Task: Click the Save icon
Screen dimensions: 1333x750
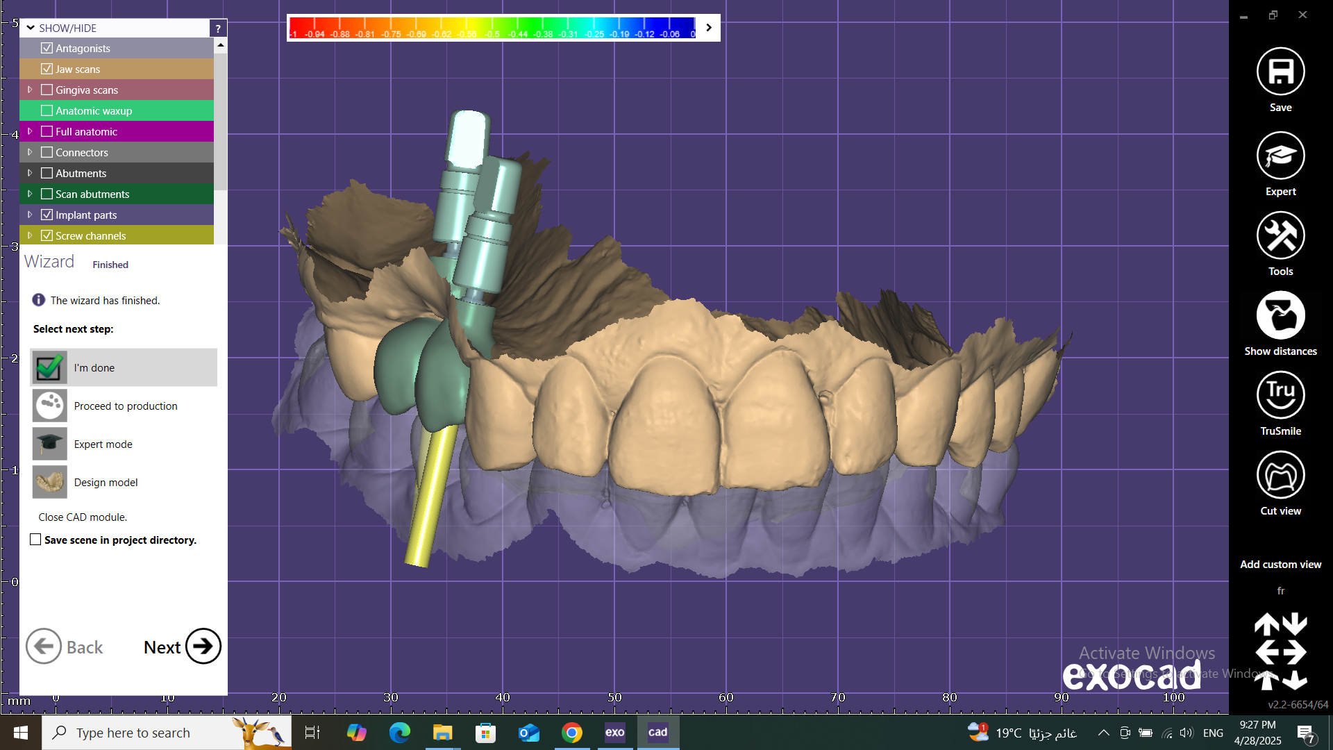Action: (1280, 72)
